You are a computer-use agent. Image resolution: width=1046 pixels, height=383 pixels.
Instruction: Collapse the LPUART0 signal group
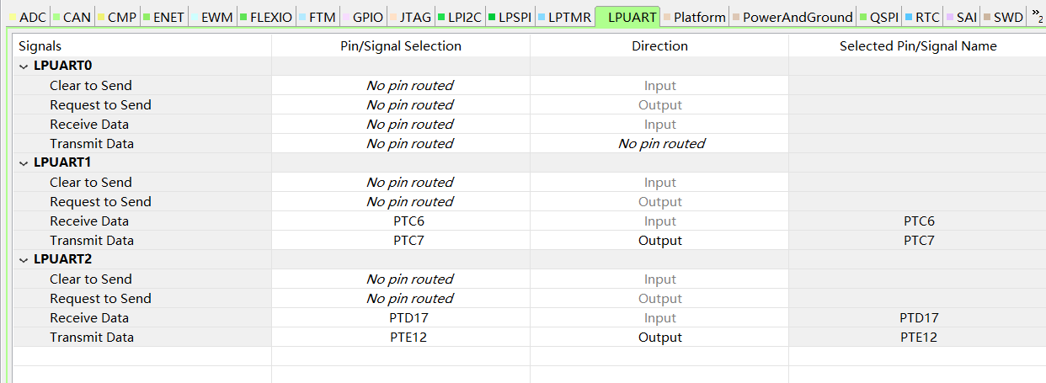[x=24, y=66]
